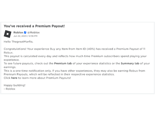Screen dimensions: 155x116
Task: Open the Roblox sender name profile
Action: tap(18, 33)
